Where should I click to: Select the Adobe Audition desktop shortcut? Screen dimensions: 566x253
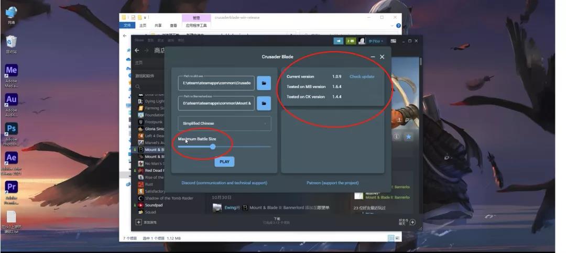pos(11,105)
